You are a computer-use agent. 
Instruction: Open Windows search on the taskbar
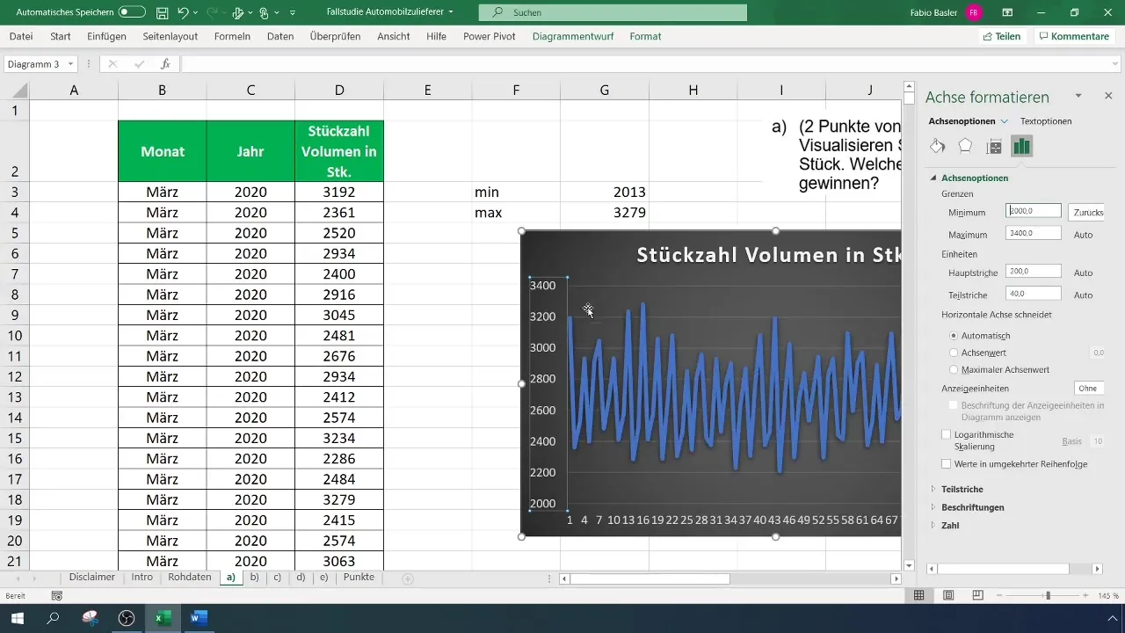[53, 618]
